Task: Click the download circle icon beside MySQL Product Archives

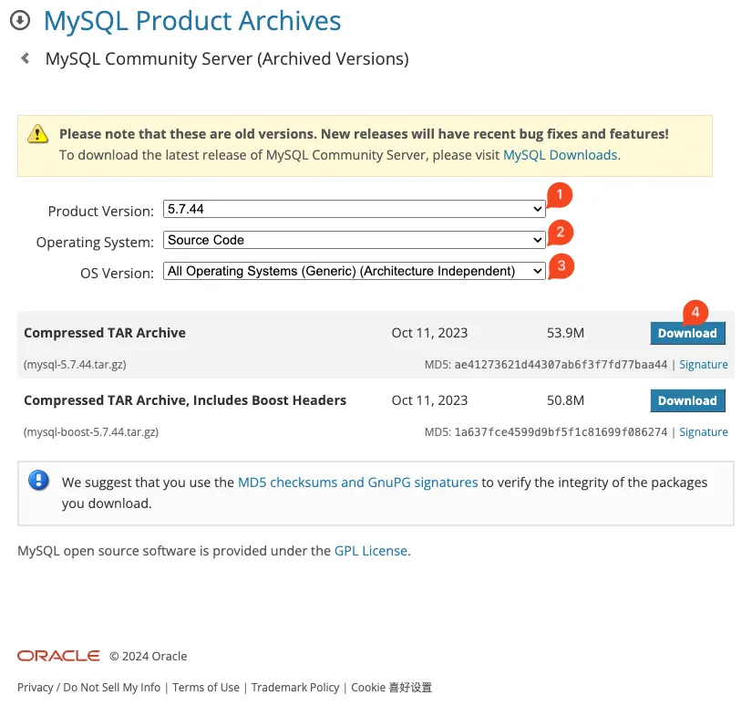Action: click(x=20, y=21)
